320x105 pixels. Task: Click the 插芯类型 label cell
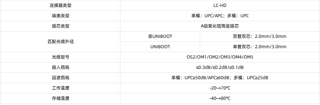click(60, 26)
